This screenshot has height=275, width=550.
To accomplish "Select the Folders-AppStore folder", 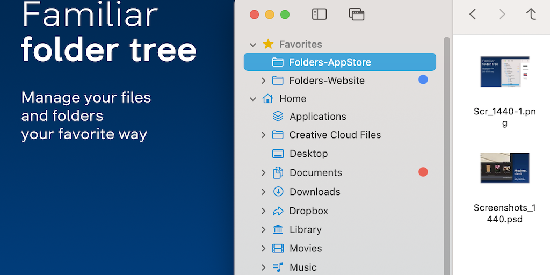I will pos(329,62).
